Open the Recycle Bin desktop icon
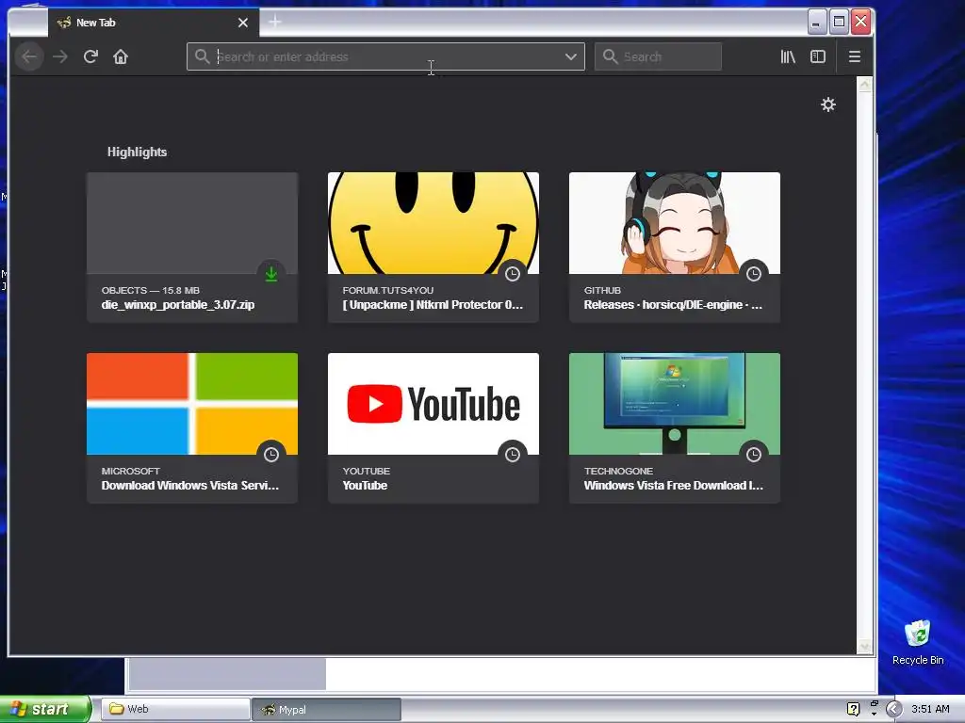Image resolution: width=965 pixels, height=723 pixels. point(918,642)
